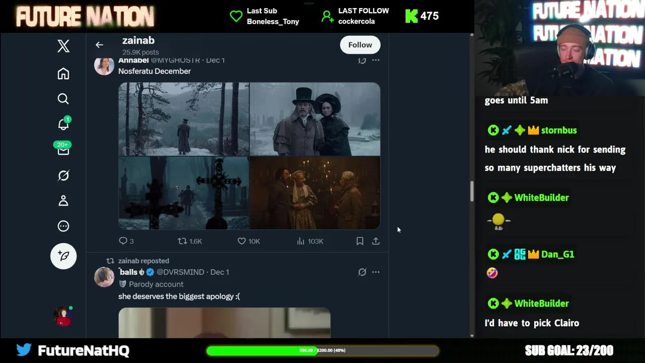The height and width of the screenshot is (363, 645).
Task: Follow the zainab account
Action: pyautogui.click(x=360, y=45)
